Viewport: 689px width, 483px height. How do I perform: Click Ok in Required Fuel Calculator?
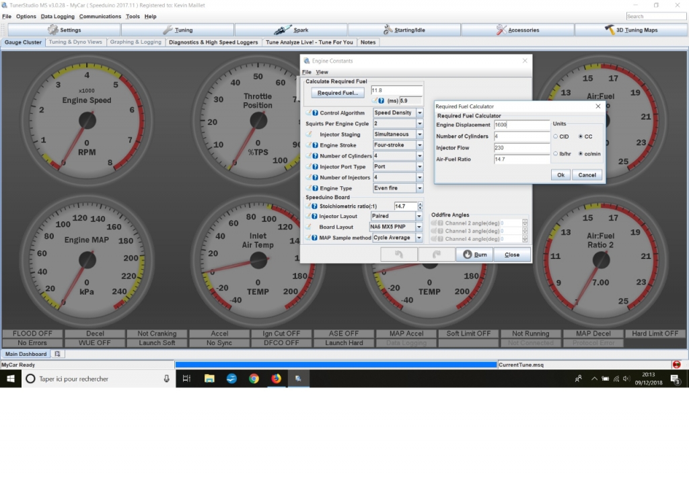coord(560,175)
